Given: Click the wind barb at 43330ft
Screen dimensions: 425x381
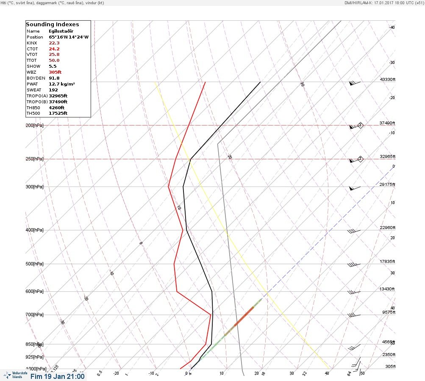Looking at the screenshot, I should click(x=355, y=83).
